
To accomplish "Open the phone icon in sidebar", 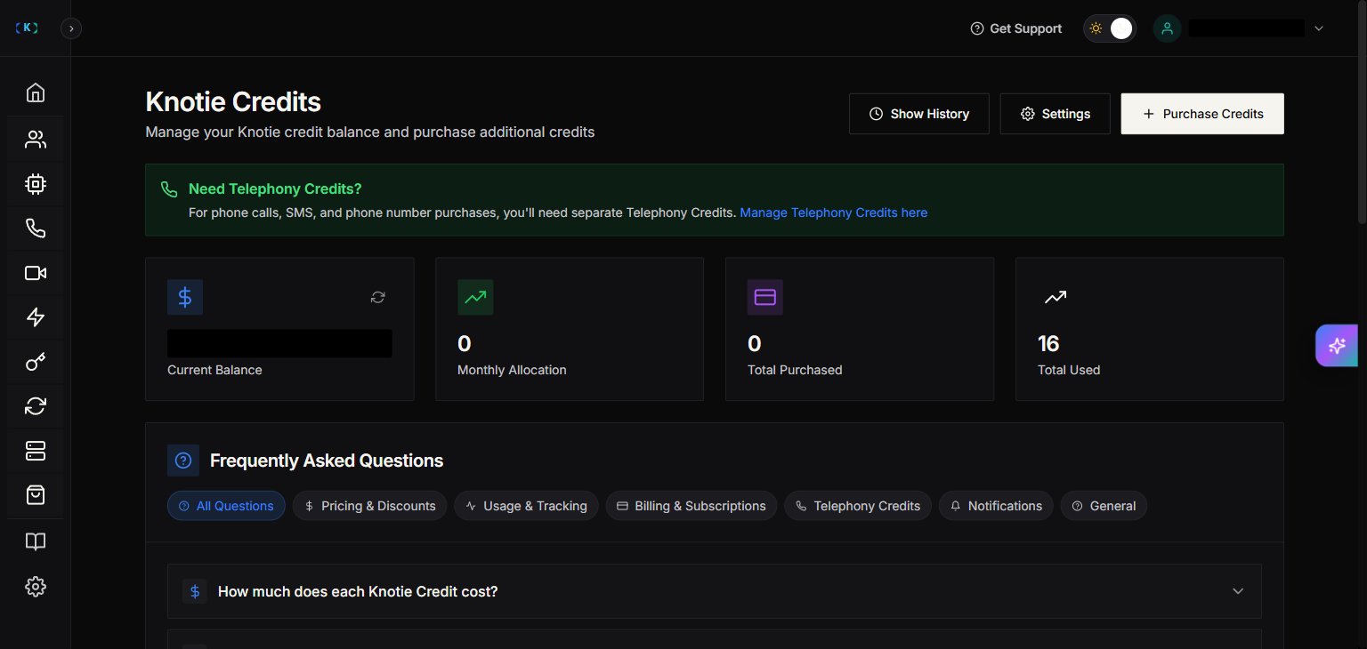I will pyautogui.click(x=35, y=228).
